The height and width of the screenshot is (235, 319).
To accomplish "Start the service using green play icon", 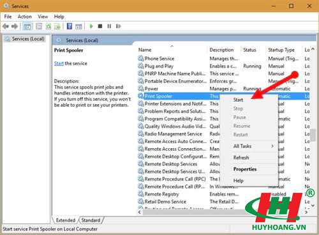I will click(91, 26).
